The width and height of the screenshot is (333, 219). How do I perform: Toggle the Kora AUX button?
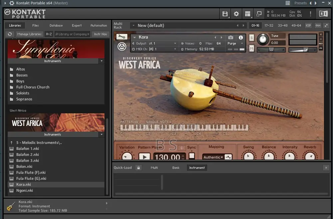click(321, 44)
